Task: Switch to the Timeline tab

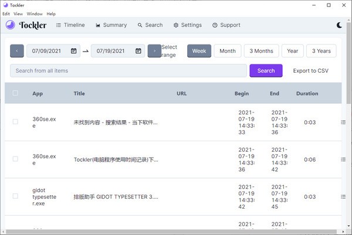Action: pos(70,25)
